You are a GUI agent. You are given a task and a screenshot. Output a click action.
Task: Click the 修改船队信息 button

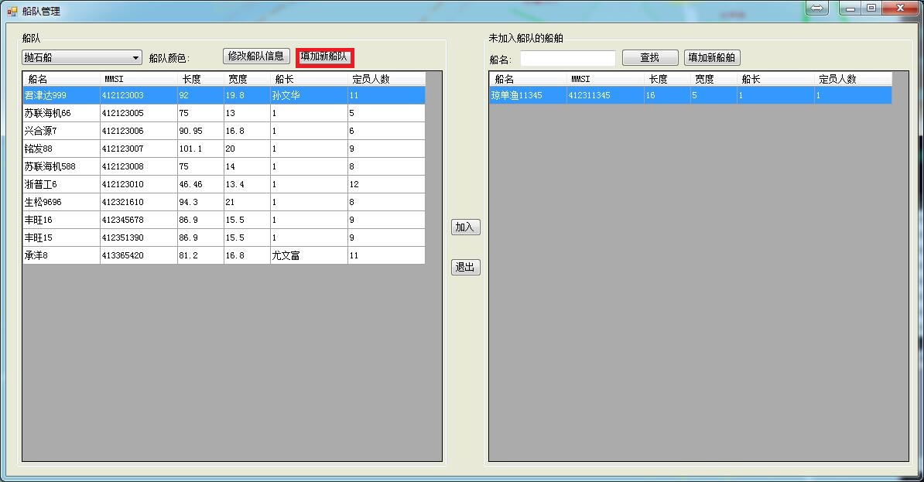tap(256, 56)
